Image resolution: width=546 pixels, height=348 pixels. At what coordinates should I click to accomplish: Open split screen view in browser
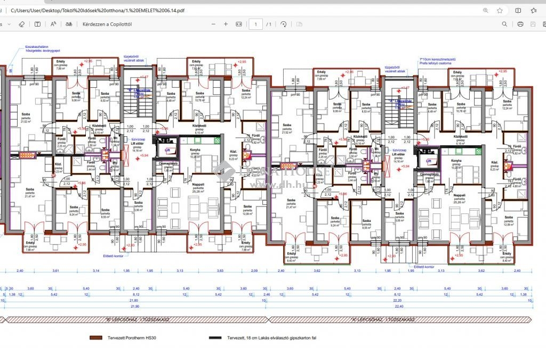(518, 11)
